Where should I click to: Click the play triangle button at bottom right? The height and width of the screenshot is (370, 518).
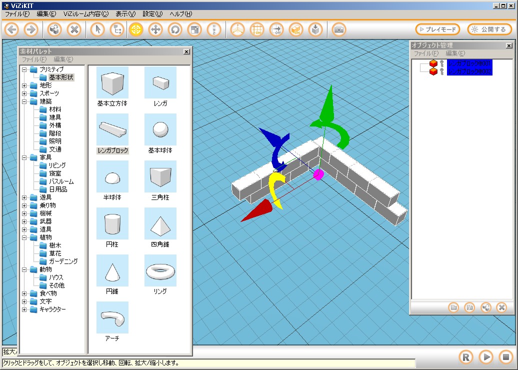(486, 357)
